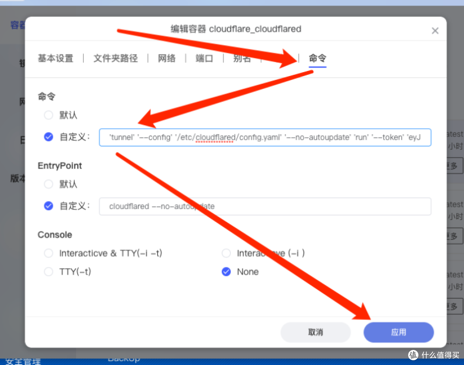
Task: Select Interactive (-i) console option
Action: [226, 253]
